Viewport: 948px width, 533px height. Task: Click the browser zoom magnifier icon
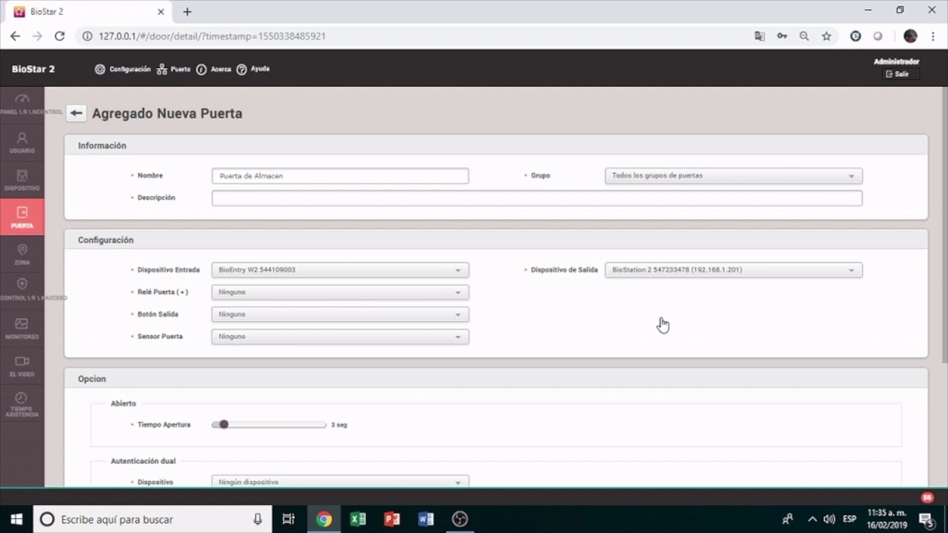click(x=804, y=36)
